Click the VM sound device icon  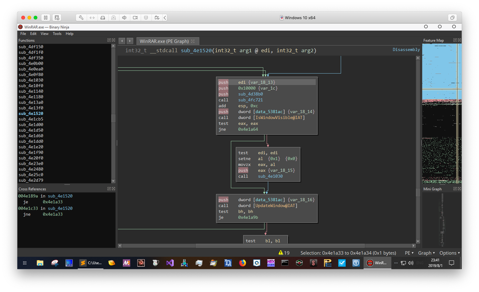[x=124, y=18]
